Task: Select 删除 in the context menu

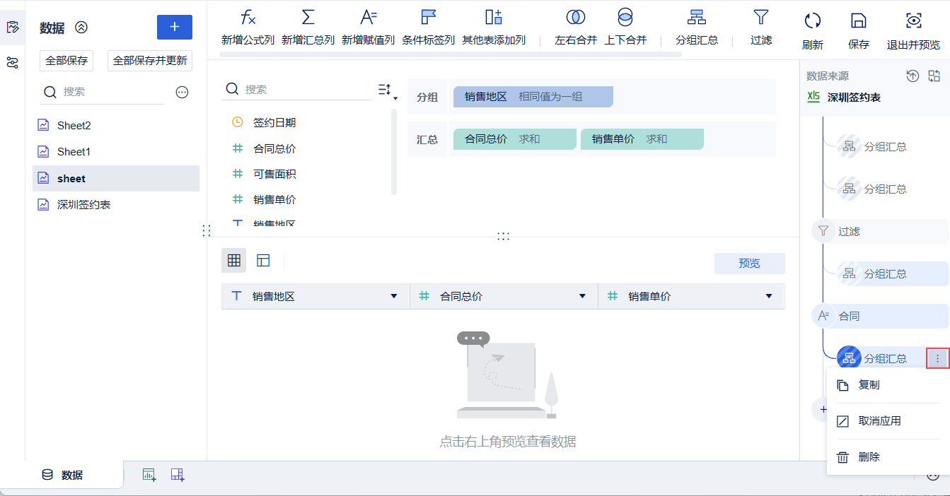Action: click(x=869, y=457)
